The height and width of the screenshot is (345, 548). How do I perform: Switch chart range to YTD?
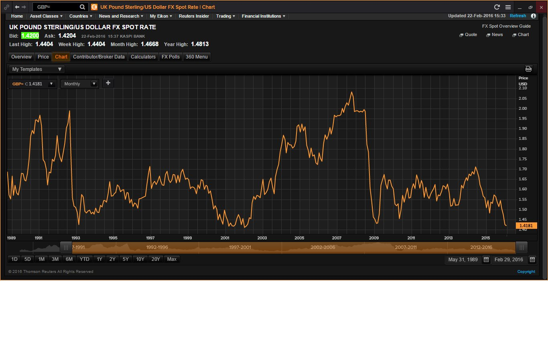coord(85,259)
